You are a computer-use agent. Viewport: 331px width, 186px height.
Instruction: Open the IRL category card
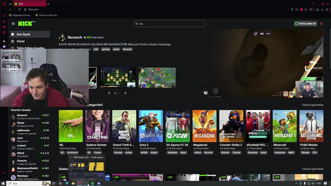(x=71, y=126)
